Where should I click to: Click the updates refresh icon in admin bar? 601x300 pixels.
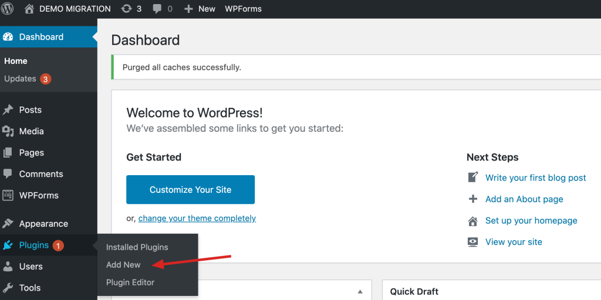(x=126, y=9)
